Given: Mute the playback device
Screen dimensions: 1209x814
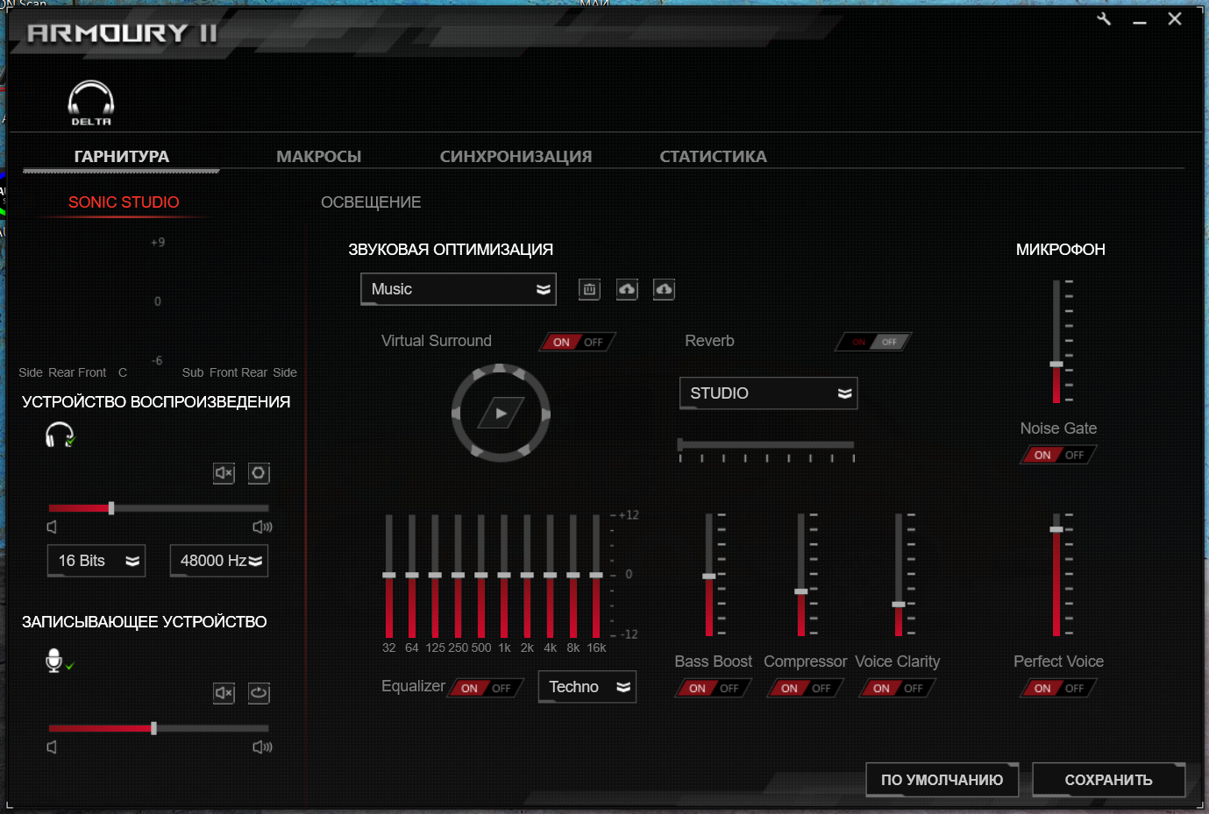Looking at the screenshot, I should pos(224,473).
